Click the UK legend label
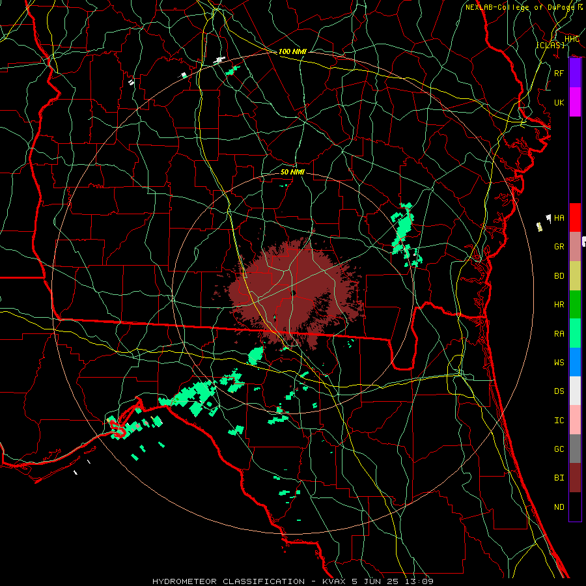586x586 pixels. coord(559,102)
